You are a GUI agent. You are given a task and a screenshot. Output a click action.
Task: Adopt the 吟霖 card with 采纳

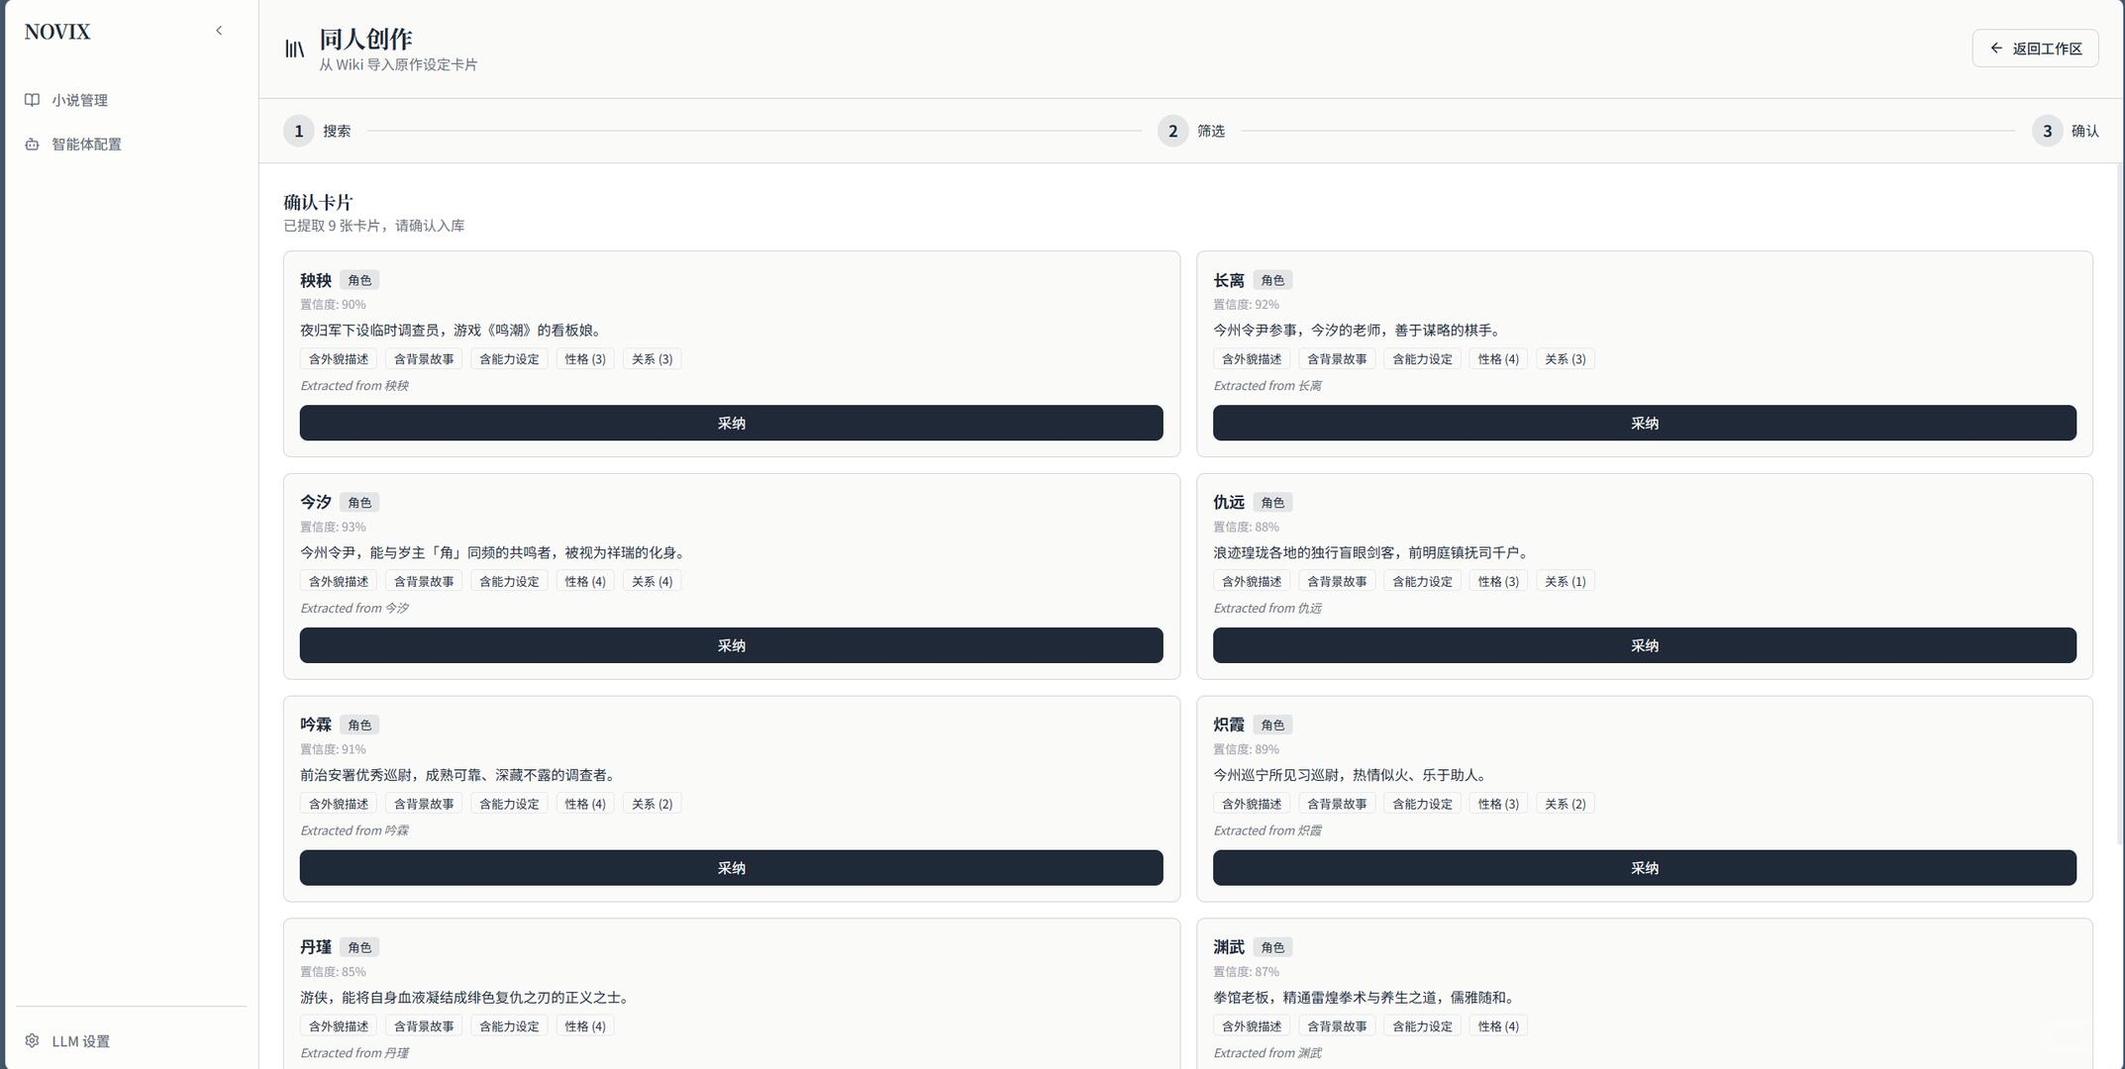(732, 868)
